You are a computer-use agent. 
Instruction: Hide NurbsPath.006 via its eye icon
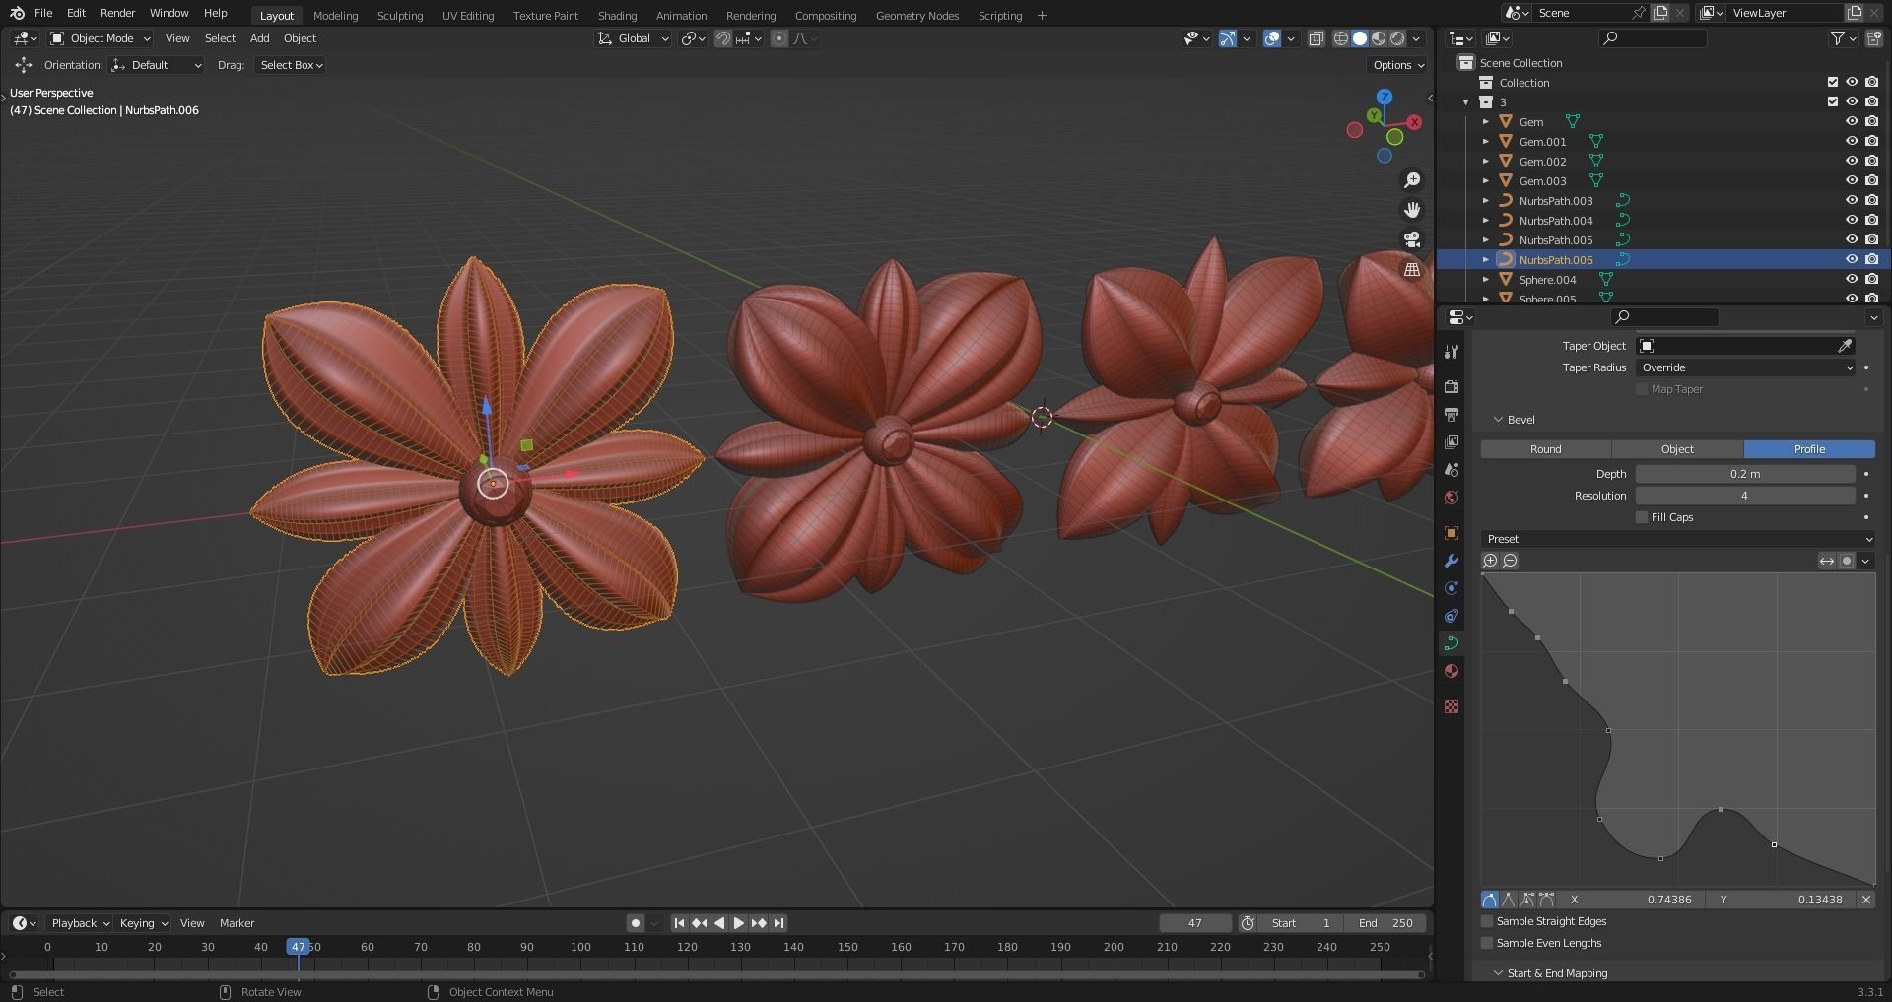coord(1852,259)
